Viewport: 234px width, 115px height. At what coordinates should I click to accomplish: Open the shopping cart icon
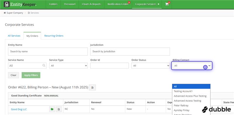(167, 4)
